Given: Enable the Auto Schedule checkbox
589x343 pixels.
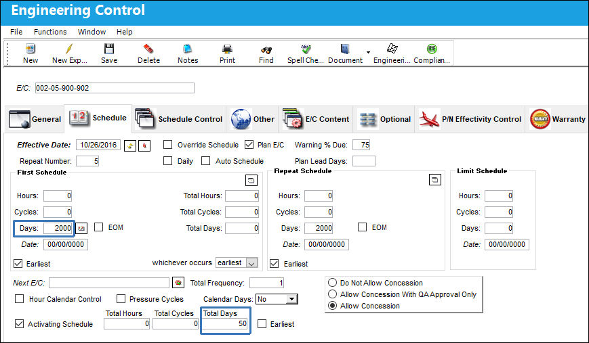Looking at the screenshot, I should point(205,161).
